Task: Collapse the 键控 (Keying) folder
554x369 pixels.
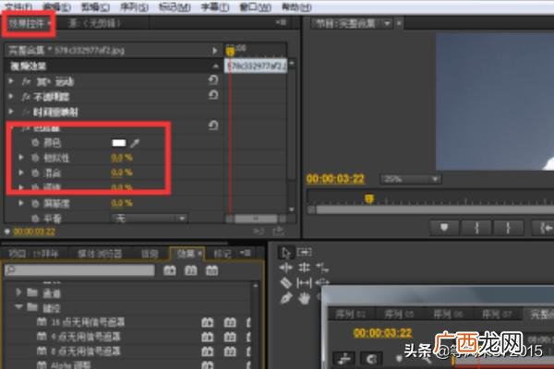Action: pyautogui.click(x=18, y=307)
